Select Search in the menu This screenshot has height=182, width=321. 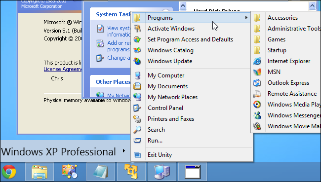[156, 130]
